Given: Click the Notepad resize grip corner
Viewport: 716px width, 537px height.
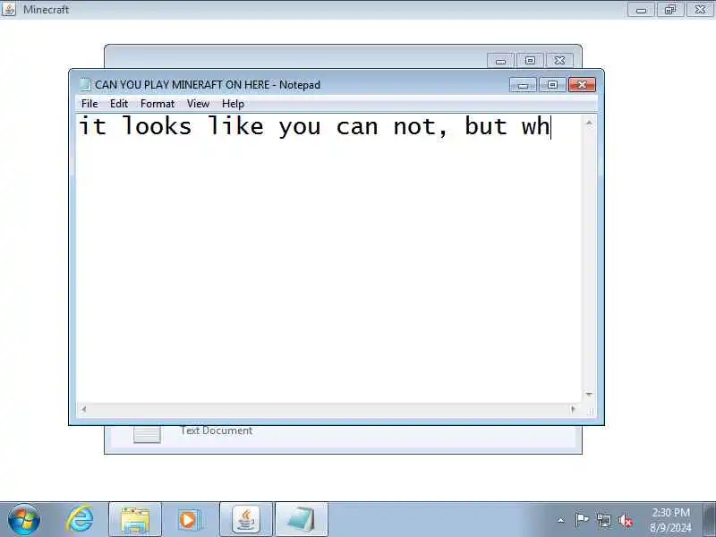Looking at the screenshot, I should coord(590,411).
